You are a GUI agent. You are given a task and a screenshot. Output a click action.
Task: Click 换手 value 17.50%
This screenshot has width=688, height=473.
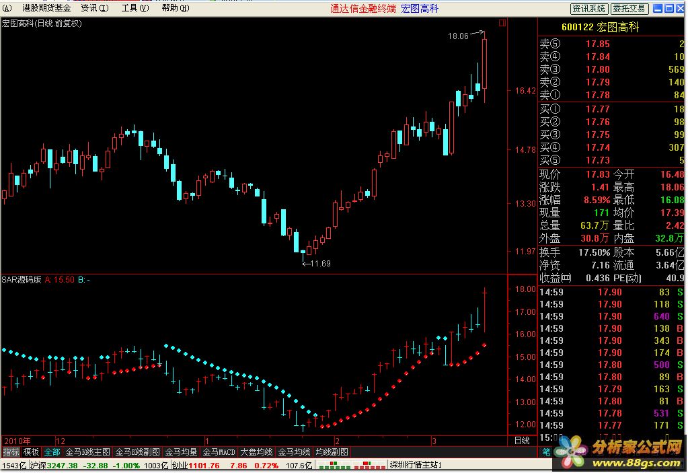(x=594, y=253)
